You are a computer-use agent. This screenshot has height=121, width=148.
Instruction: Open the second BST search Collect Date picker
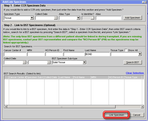[x=49, y=62]
